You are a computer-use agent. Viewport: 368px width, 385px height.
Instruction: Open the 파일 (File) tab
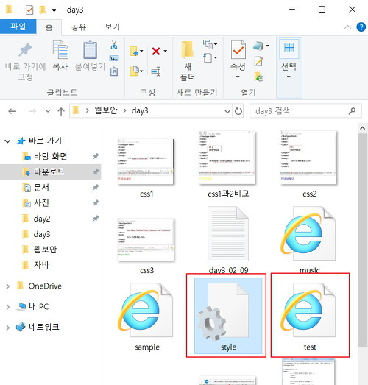click(18, 27)
